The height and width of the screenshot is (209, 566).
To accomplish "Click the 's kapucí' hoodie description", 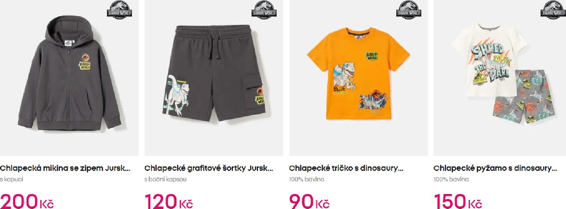I will tap(12, 179).
